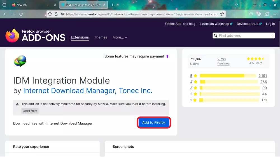Click the Screenshots heading

[x=123, y=147]
